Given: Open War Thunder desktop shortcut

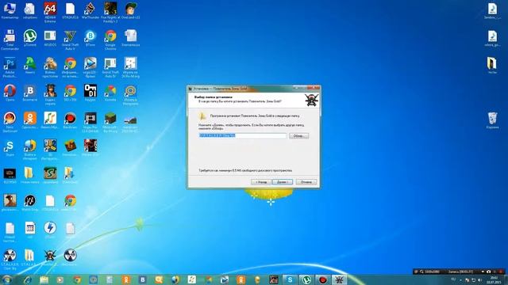Looking at the screenshot, I should click(x=90, y=10).
